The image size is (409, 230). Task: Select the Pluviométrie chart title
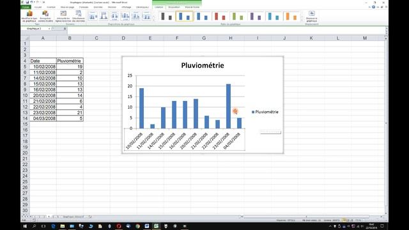203,65
